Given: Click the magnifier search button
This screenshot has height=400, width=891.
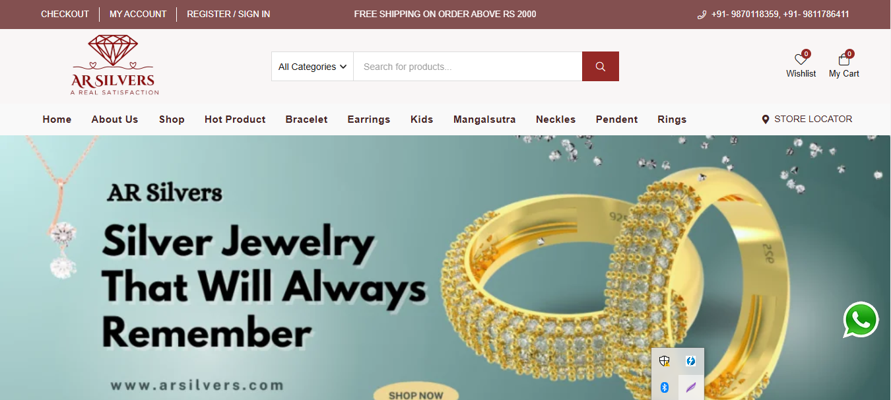Looking at the screenshot, I should [x=600, y=67].
